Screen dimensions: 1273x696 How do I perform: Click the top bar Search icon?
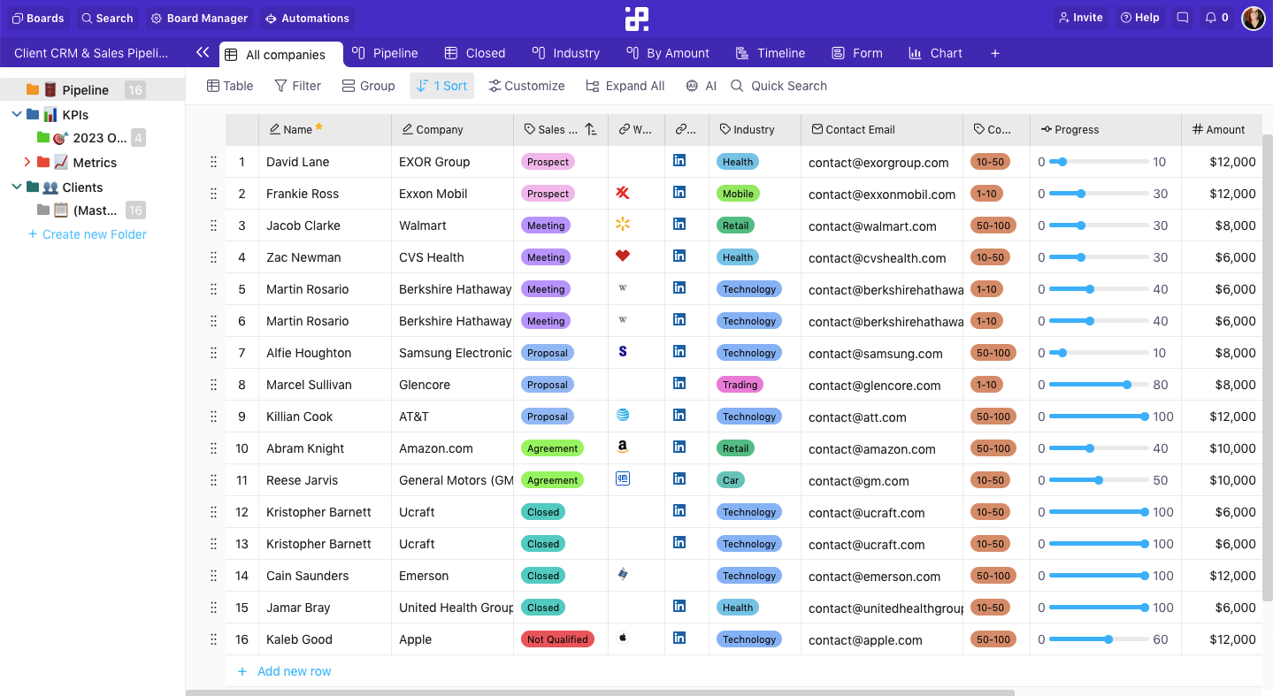[107, 18]
